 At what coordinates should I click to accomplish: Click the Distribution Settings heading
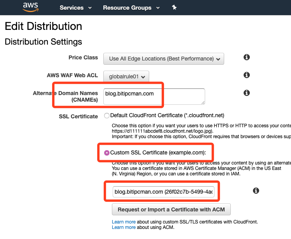click(44, 42)
